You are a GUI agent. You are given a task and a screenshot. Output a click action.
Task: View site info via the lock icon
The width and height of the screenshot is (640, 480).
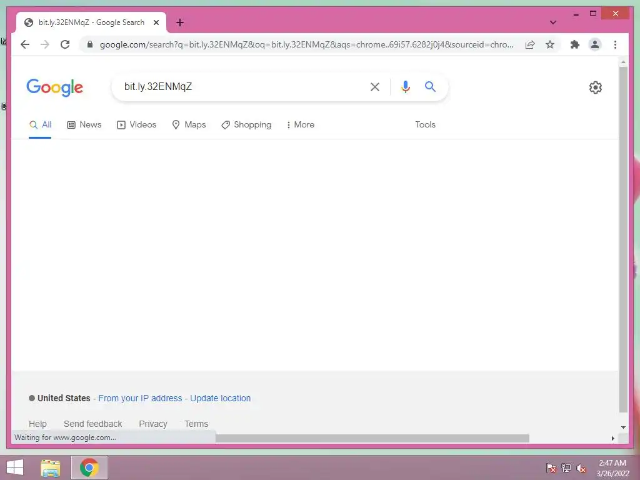[90, 44]
